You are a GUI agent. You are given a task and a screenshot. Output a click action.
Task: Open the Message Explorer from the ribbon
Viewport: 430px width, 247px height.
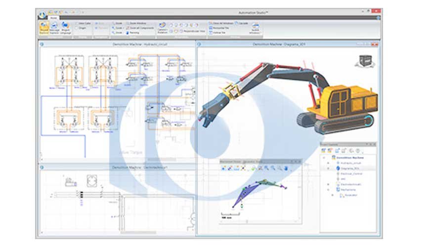coord(54,28)
